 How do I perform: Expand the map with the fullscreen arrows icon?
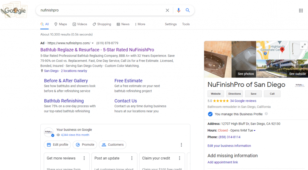pos(303,46)
